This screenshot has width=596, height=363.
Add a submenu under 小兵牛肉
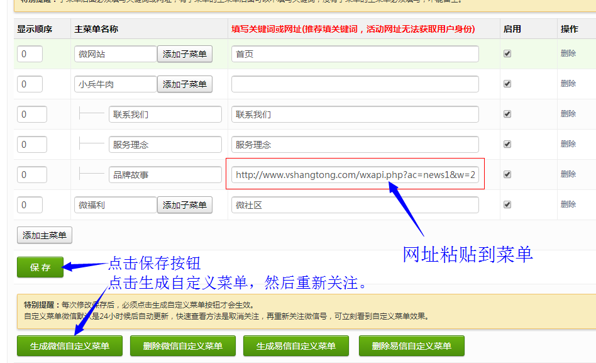coord(185,84)
